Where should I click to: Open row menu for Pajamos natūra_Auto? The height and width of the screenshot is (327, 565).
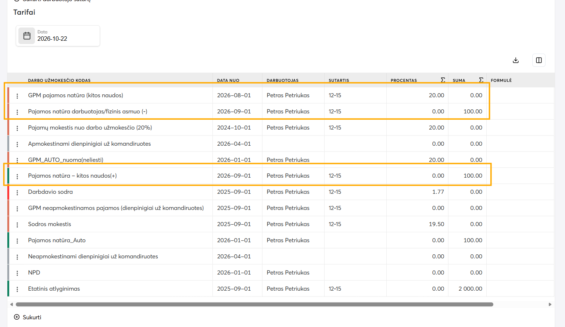tap(17, 241)
